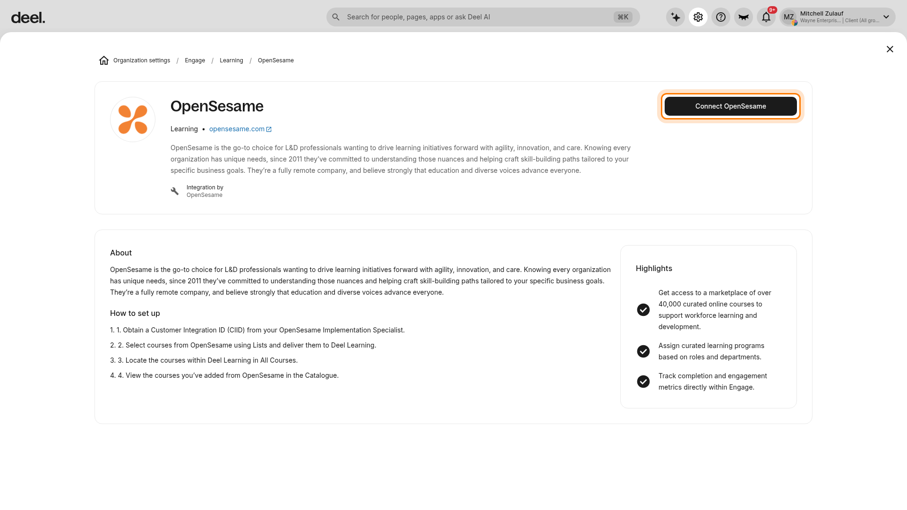The height and width of the screenshot is (510, 907).
Task: Select the marketplace of 40,000 courses highlight text
Action: [x=715, y=310]
